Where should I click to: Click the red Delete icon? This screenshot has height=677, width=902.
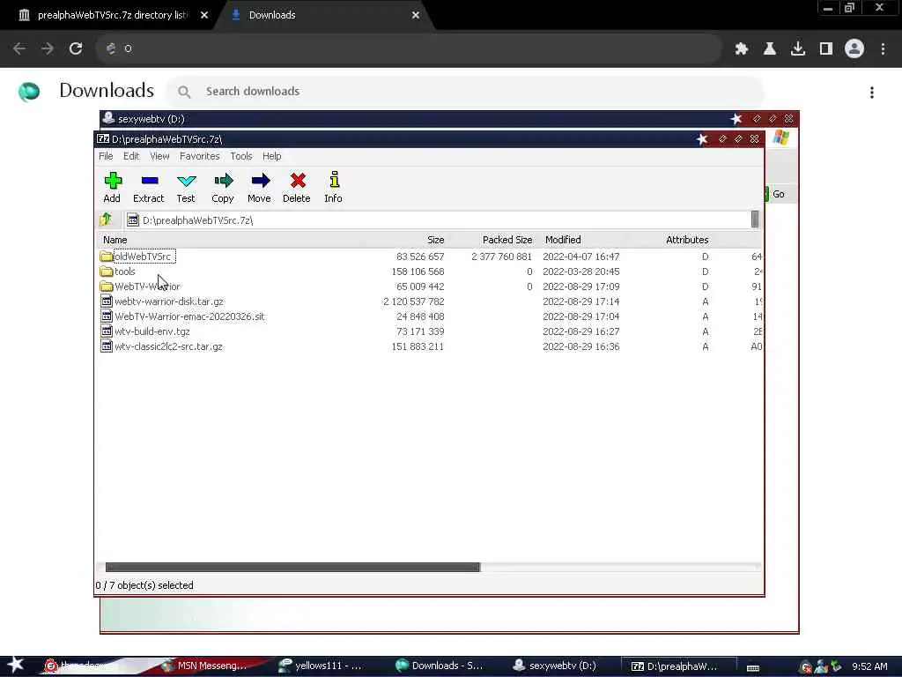coord(297,187)
